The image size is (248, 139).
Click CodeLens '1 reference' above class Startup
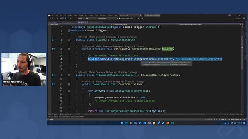pyautogui.click(x=82, y=37)
